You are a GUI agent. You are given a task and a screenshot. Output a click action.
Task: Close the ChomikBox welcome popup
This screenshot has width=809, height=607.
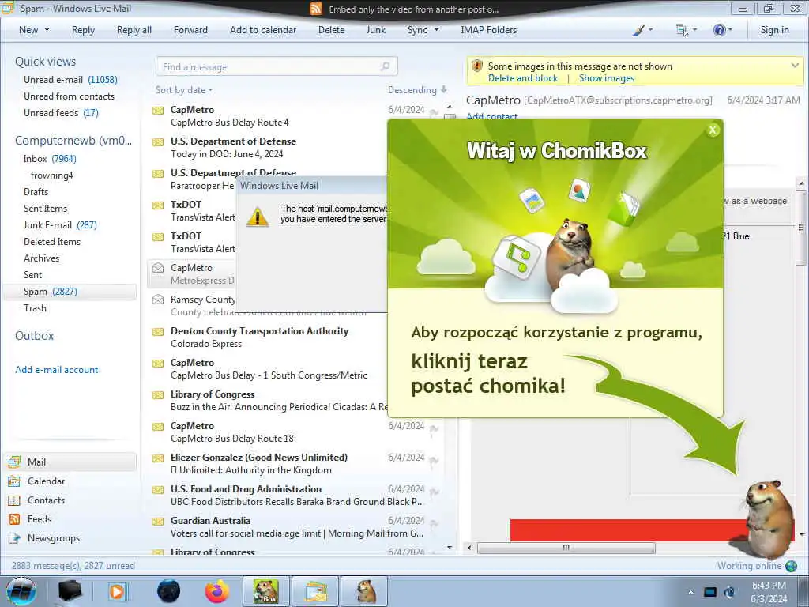click(713, 130)
